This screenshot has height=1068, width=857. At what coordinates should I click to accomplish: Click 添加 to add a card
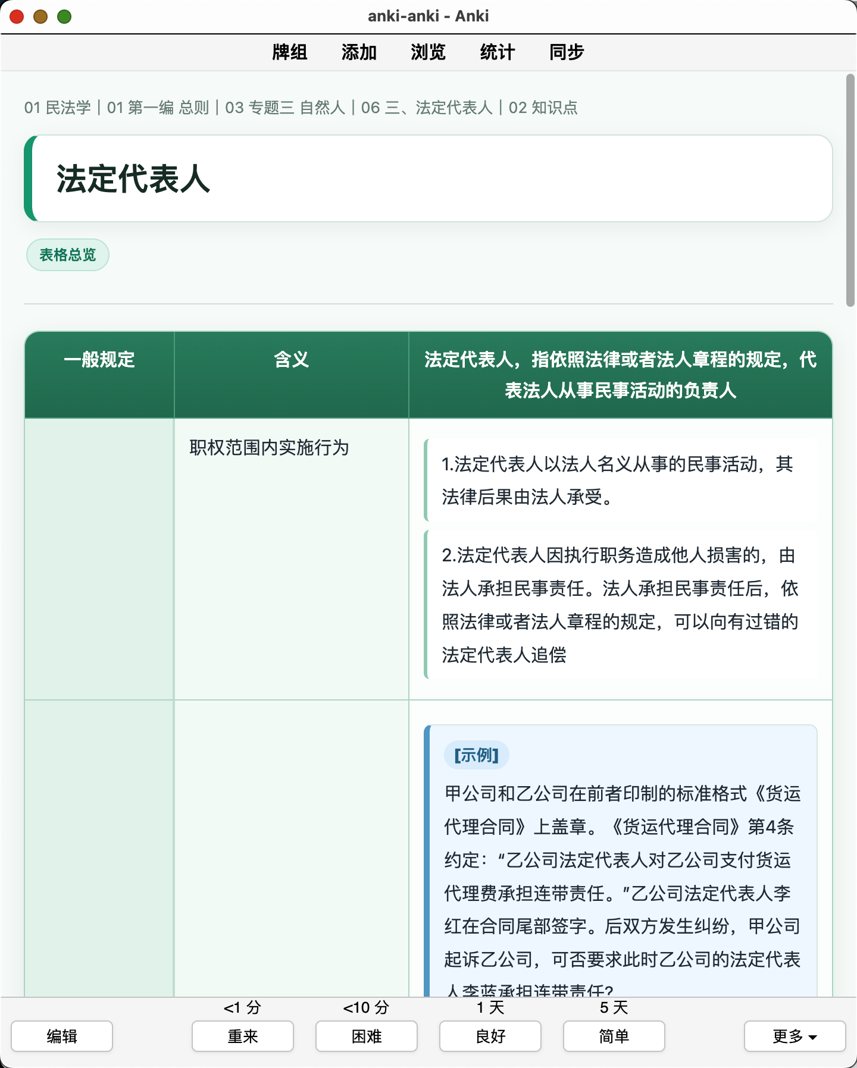(359, 52)
